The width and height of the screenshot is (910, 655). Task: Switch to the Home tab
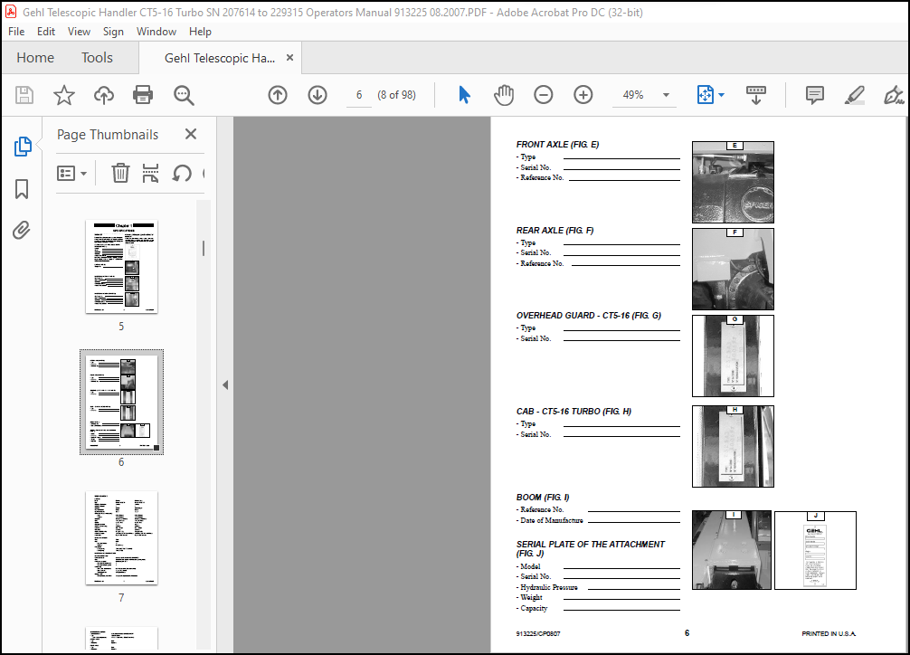pos(35,58)
